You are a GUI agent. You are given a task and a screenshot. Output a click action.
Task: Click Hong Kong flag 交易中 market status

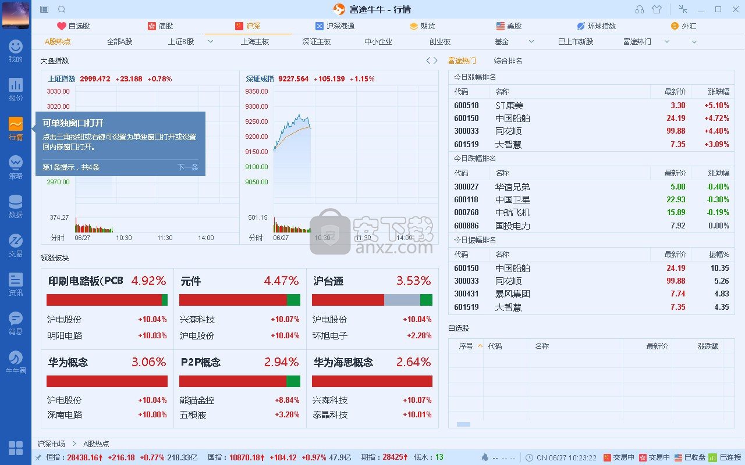tap(655, 457)
